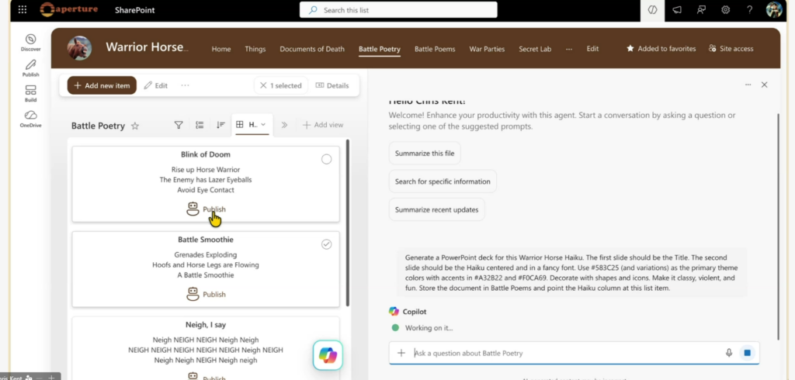The image size is (795, 380).
Task: Stop generating with the blue stop button
Action: (747, 353)
